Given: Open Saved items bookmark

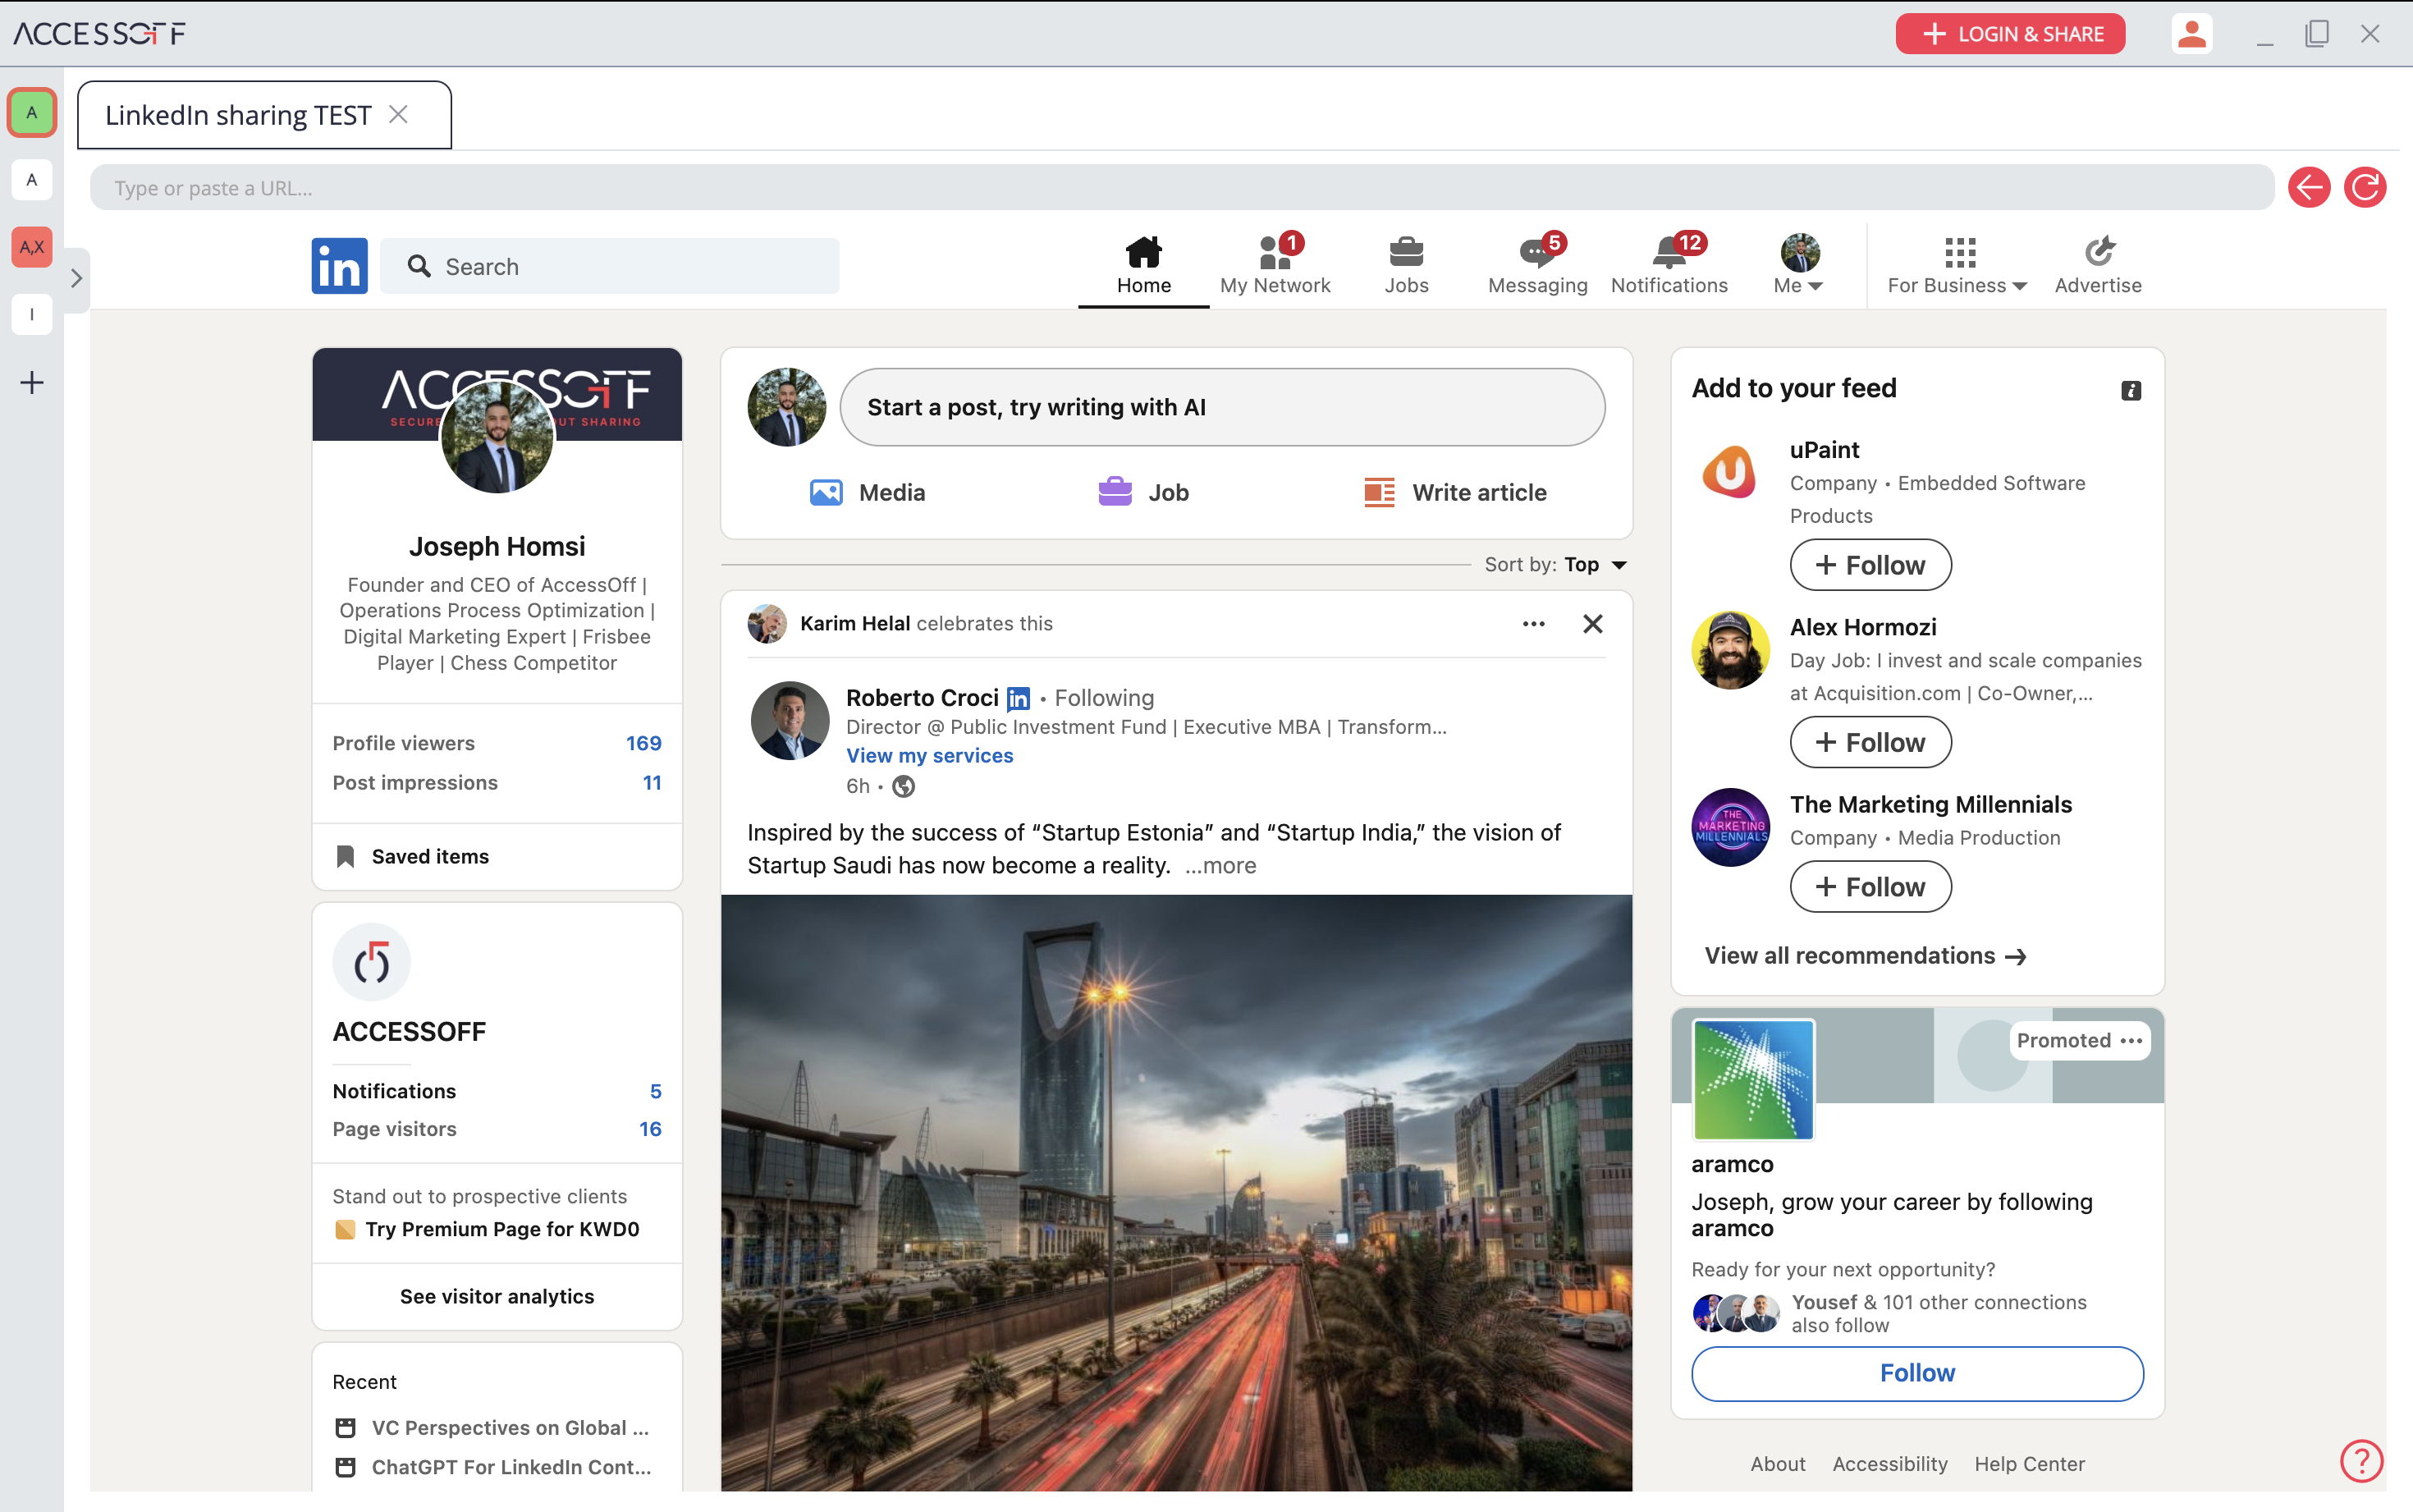Looking at the screenshot, I should coord(411,856).
